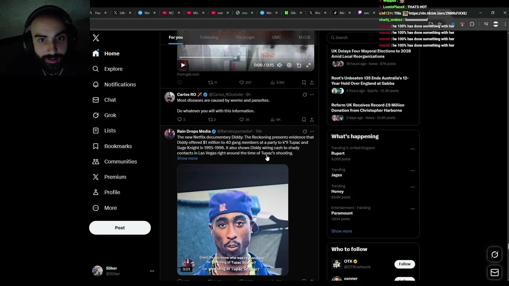Viewport: 509px width, 286px height.
Task: Select the For you tab
Action: [176, 37]
